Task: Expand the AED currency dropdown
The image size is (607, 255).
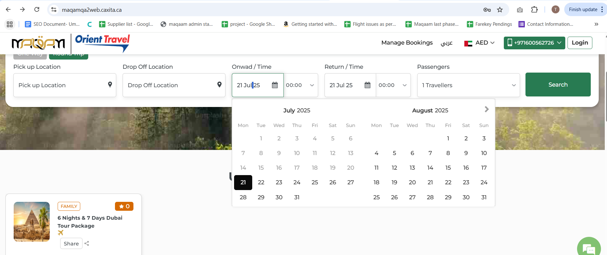Action: 479,43
